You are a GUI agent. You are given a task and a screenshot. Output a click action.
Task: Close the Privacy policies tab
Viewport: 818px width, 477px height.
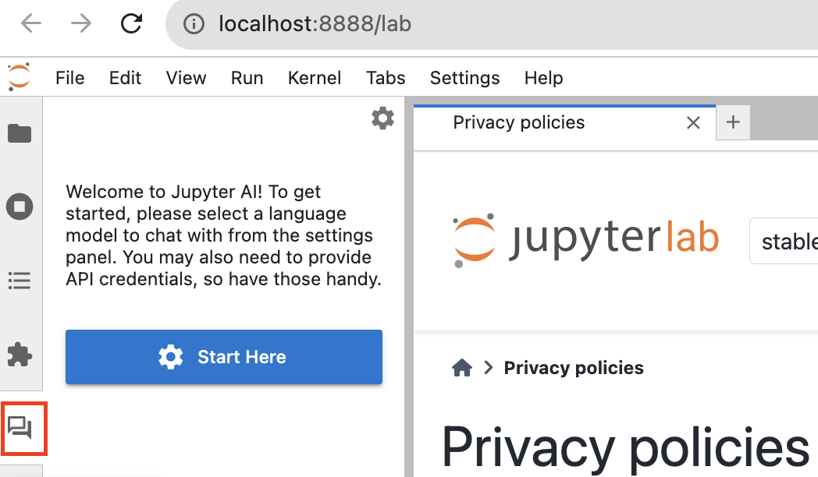click(693, 123)
